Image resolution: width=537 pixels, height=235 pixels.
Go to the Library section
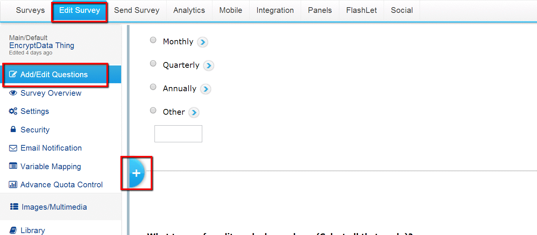pyautogui.click(x=33, y=230)
